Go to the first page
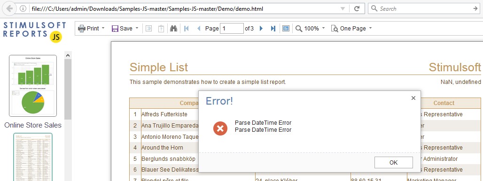483x181 pixels. coord(186,29)
